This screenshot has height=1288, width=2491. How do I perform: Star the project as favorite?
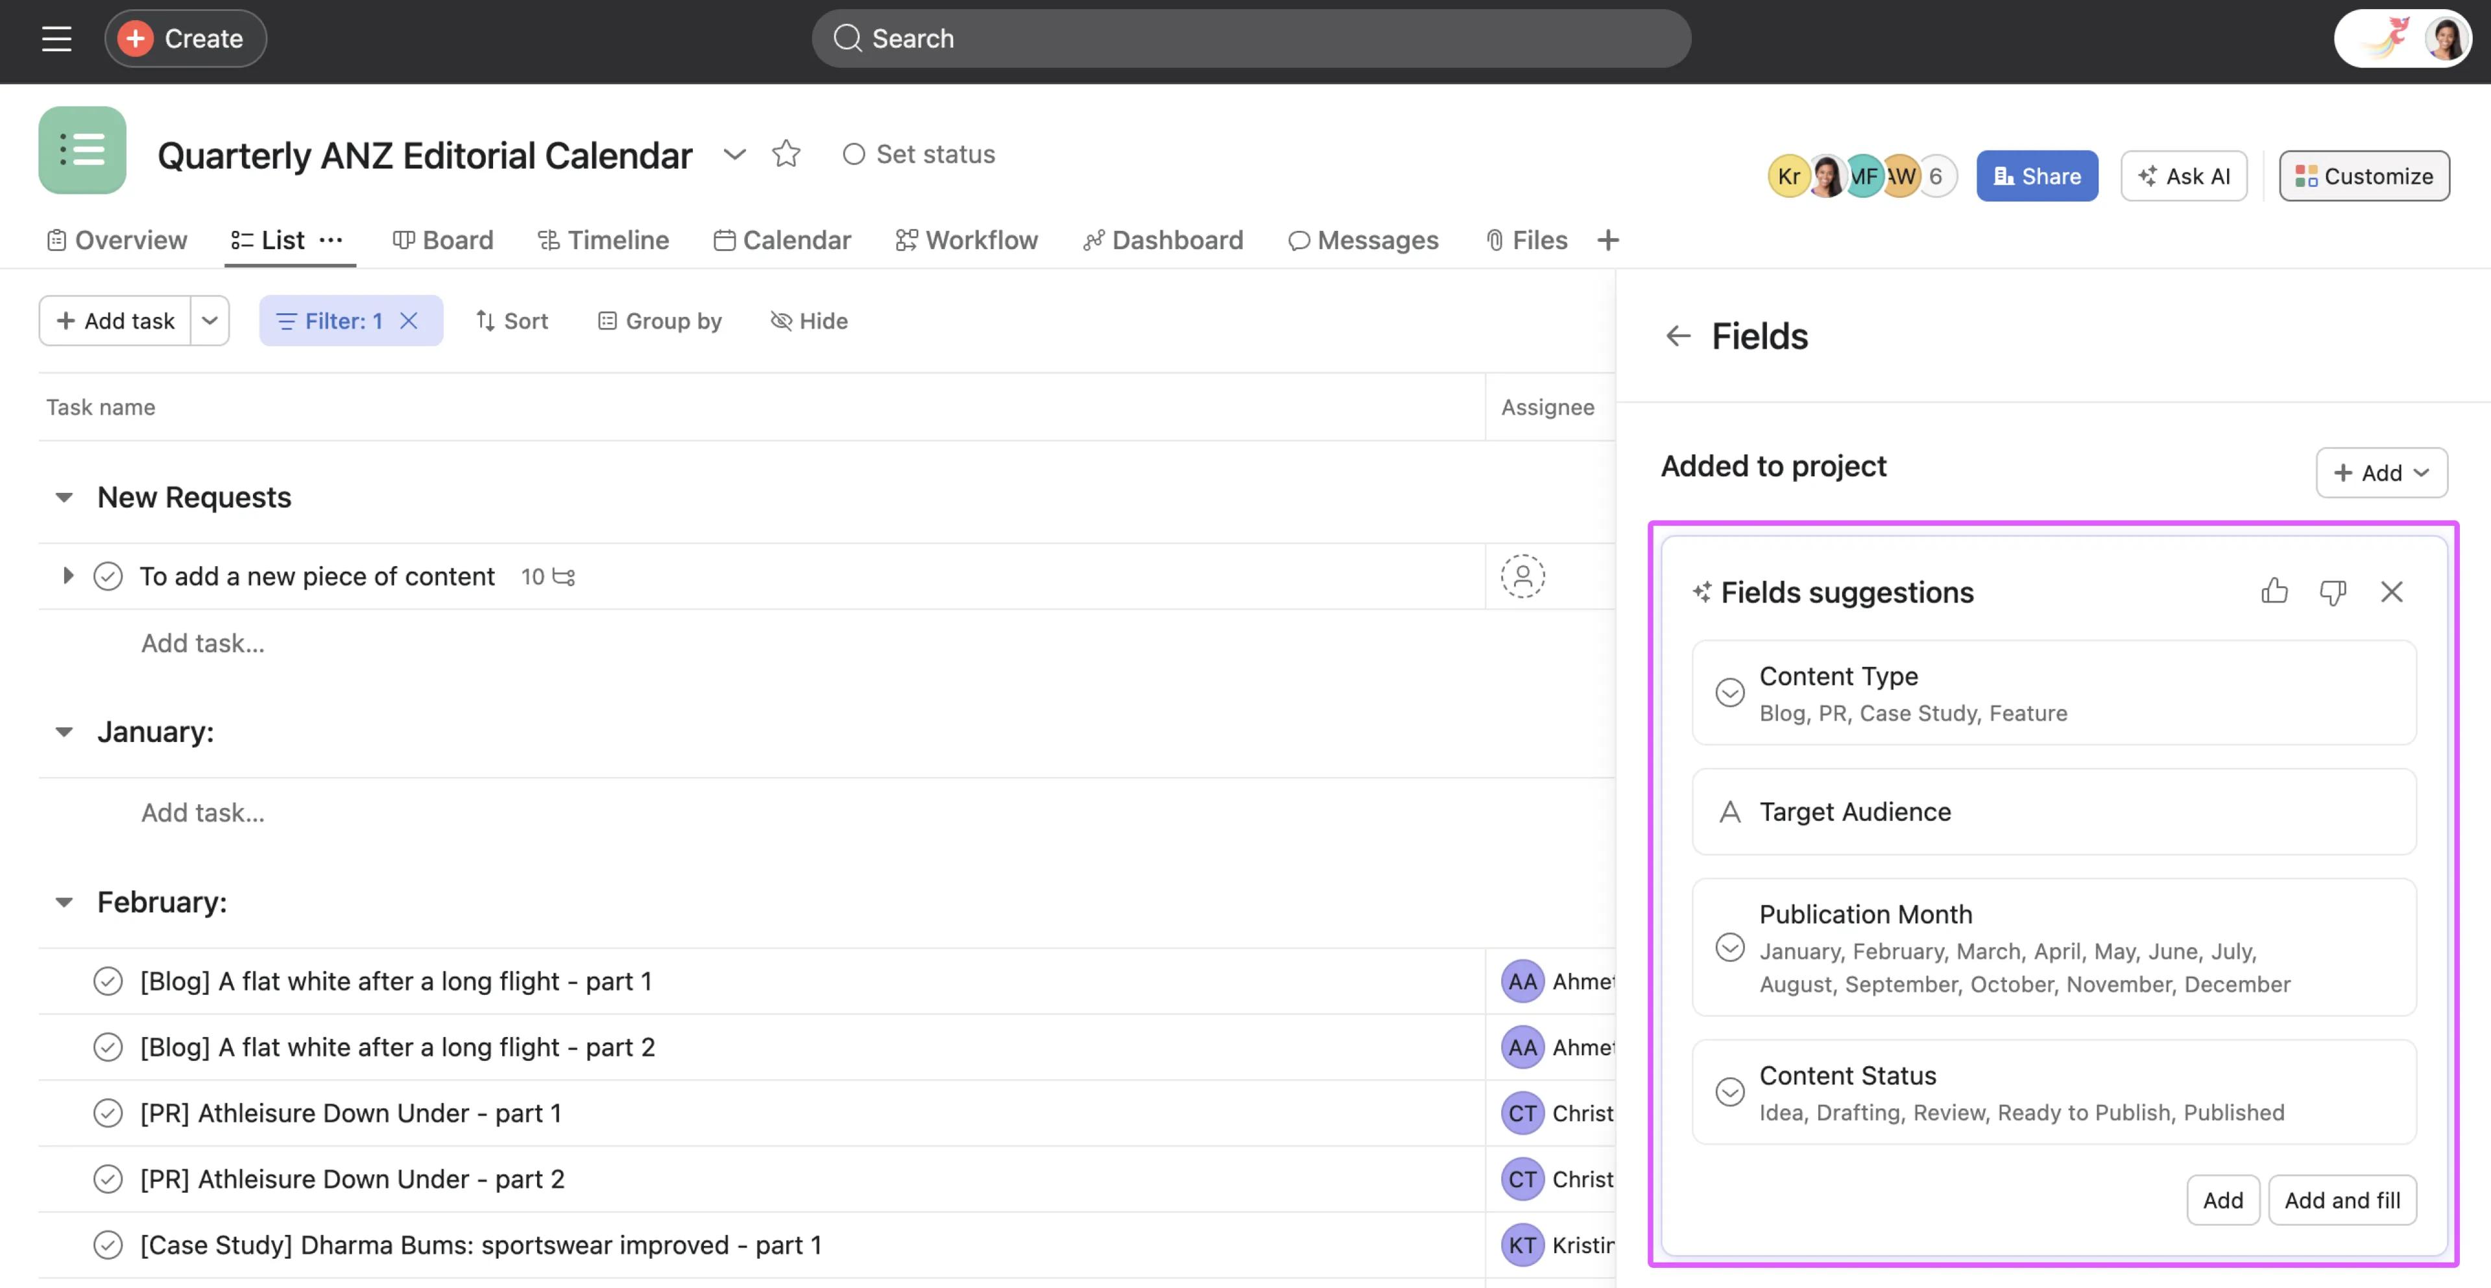click(x=785, y=154)
